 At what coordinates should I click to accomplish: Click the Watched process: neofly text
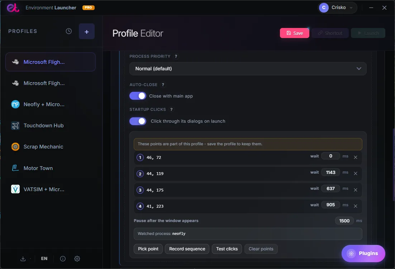[x=161, y=234]
